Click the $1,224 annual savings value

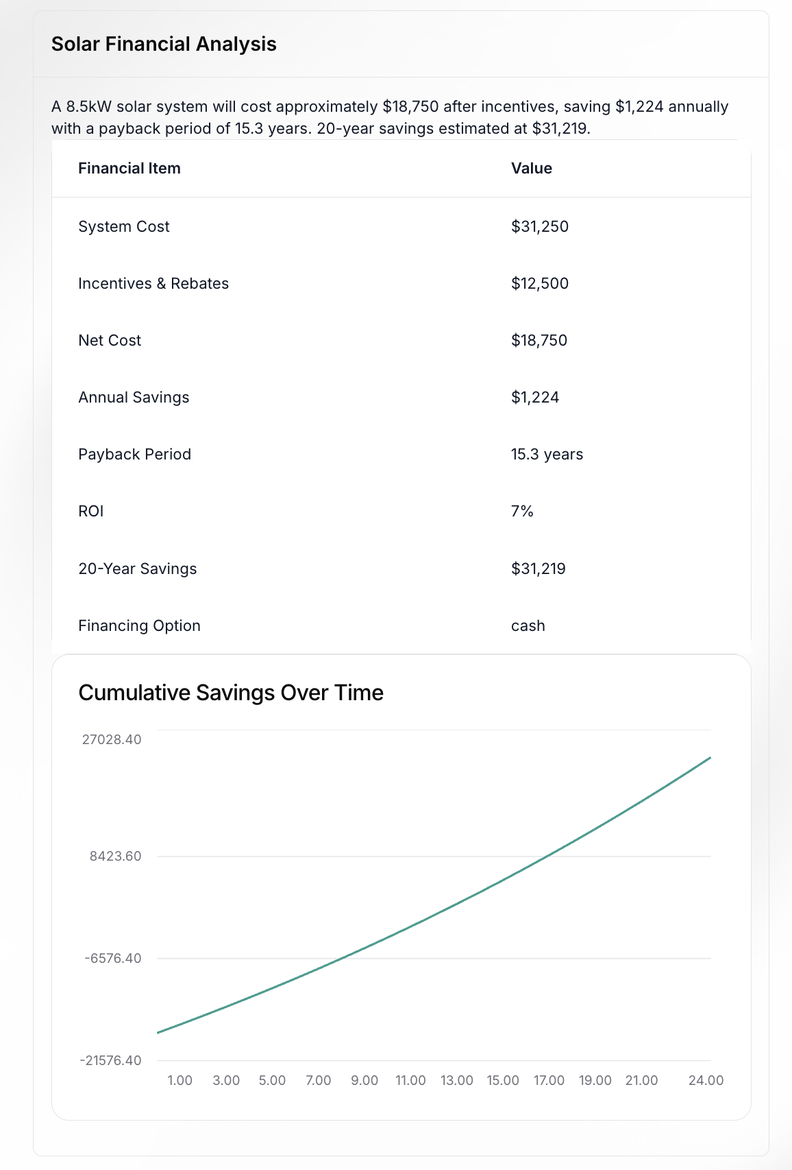coord(535,397)
